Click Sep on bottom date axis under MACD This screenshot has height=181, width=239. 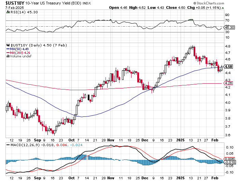(37, 178)
